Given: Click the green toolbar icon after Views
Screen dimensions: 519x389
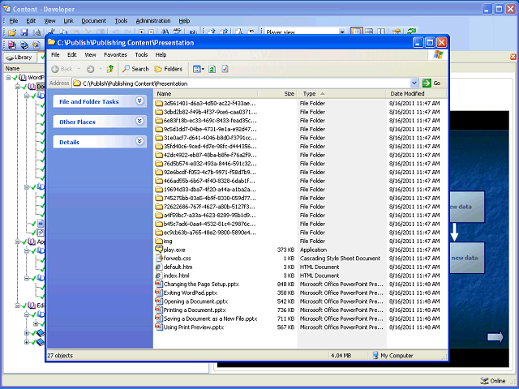Looking at the screenshot, I should 212,69.
